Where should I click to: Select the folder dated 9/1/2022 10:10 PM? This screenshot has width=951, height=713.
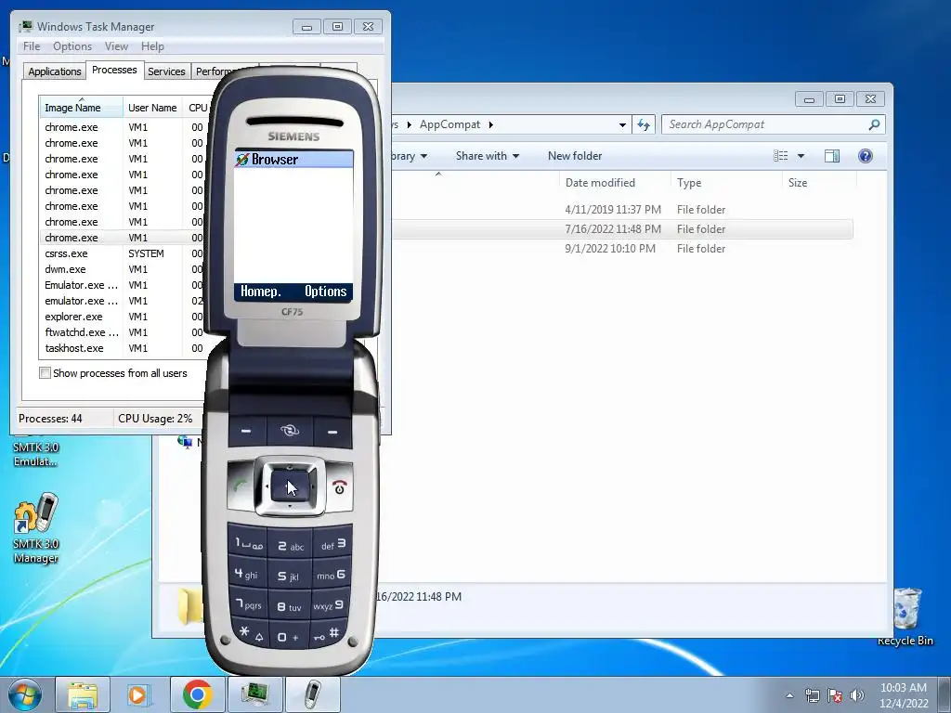tap(622, 249)
